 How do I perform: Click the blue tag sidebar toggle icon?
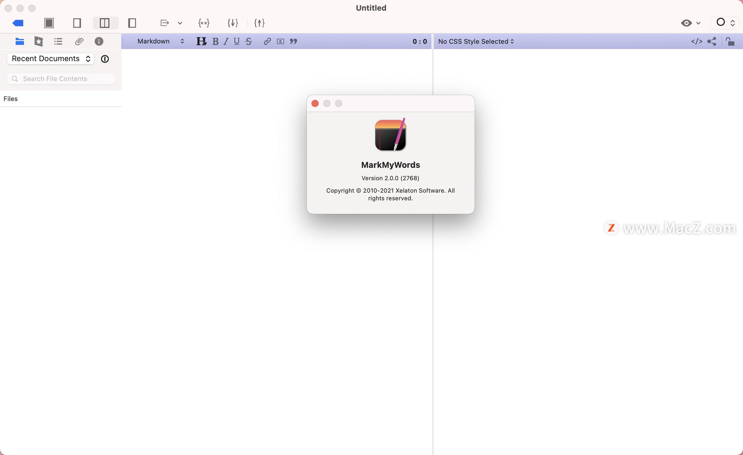click(x=18, y=23)
